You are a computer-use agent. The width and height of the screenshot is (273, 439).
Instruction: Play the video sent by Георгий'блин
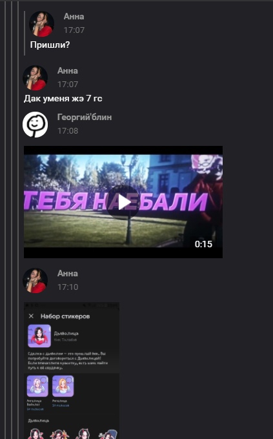coord(123,202)
